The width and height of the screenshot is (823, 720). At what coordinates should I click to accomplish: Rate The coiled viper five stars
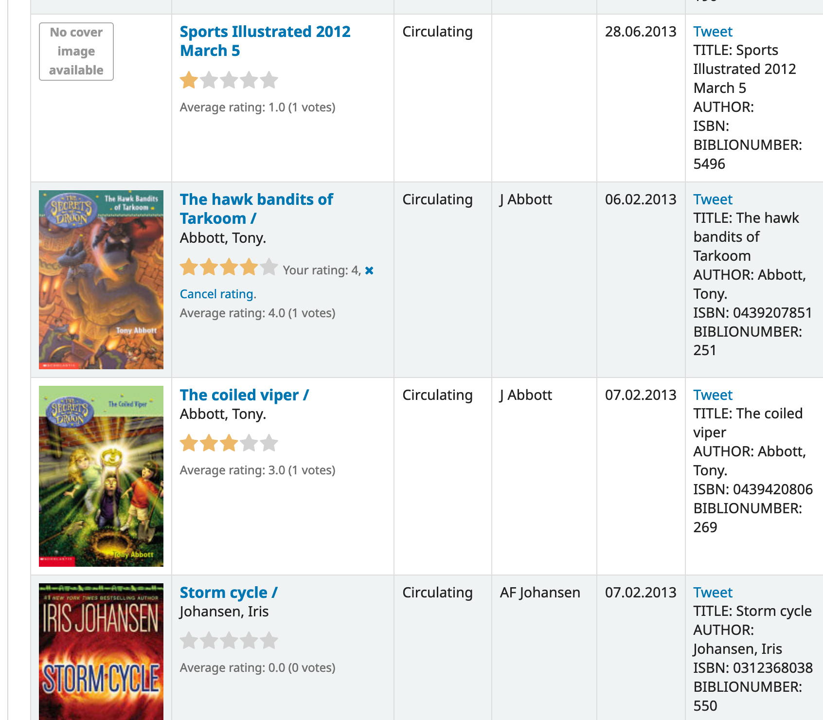pos(268,443)
